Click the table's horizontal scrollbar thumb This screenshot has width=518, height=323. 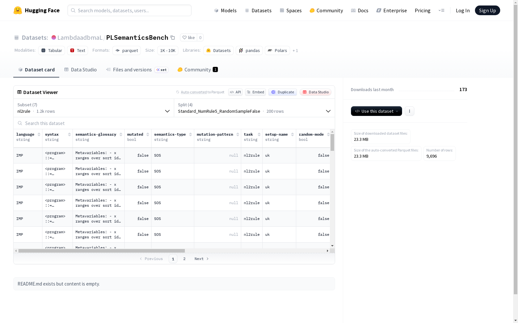pos(102,251)
